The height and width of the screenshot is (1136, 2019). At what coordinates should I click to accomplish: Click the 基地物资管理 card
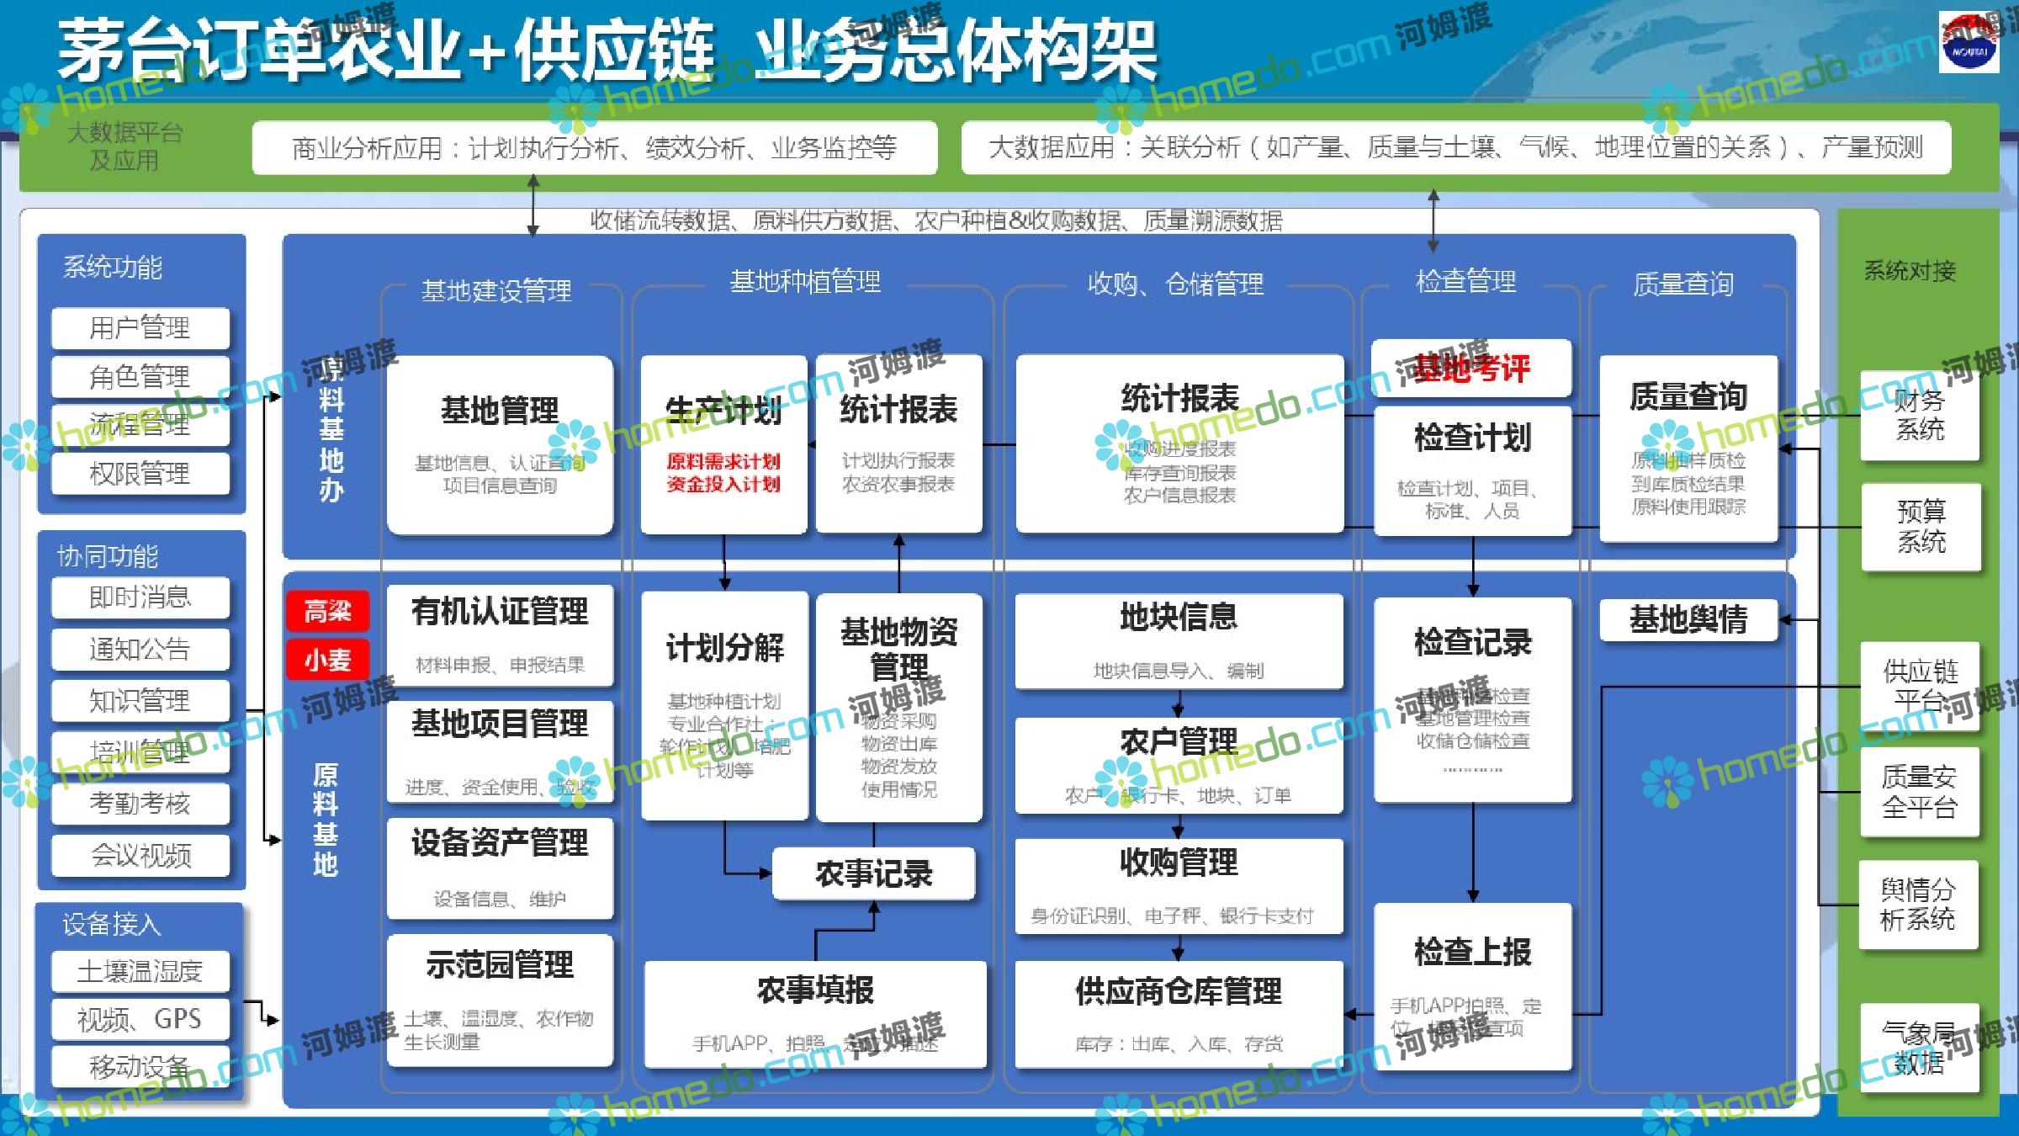[898, 707]
